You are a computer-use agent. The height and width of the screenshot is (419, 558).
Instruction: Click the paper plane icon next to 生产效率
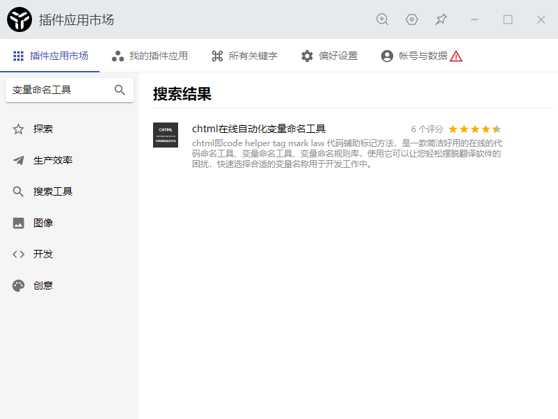tap(18, 160)
